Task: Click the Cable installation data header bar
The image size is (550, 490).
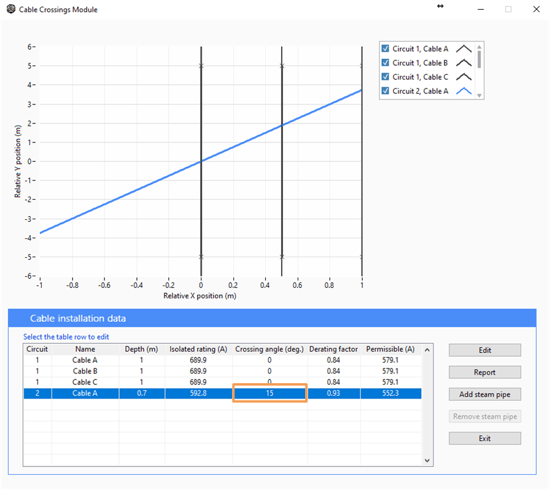Action: pos(227,318)
